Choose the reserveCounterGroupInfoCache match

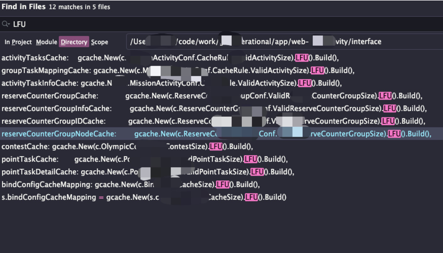[152, 109]
